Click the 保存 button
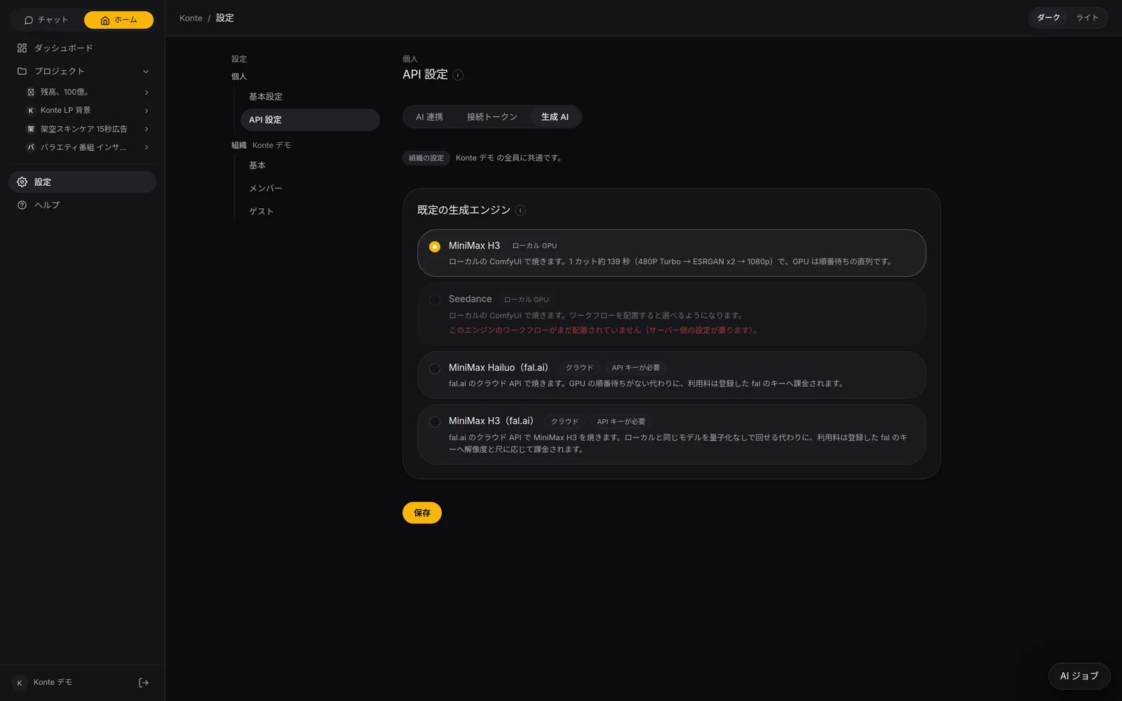The width and height of the screenshot is (1122, 701). (422, 513)
